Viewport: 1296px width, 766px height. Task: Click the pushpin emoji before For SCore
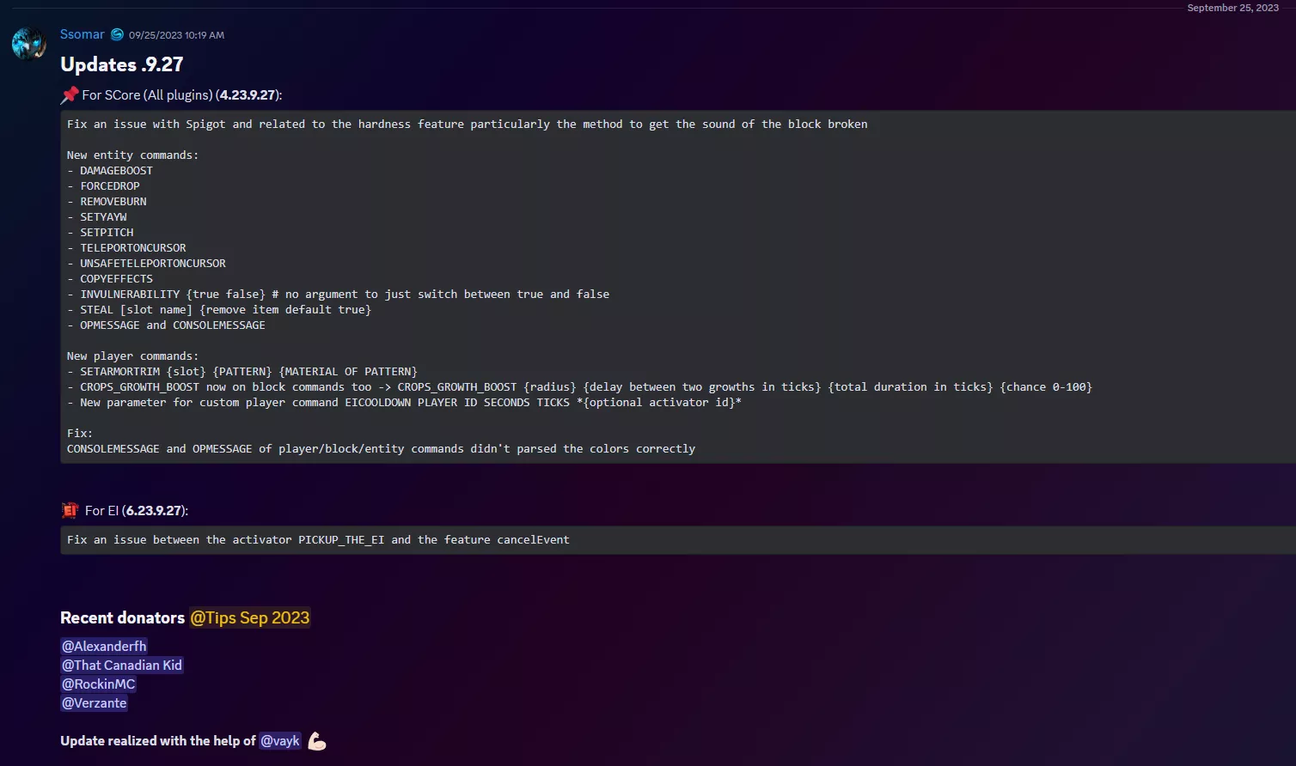(x=70, y=94)
